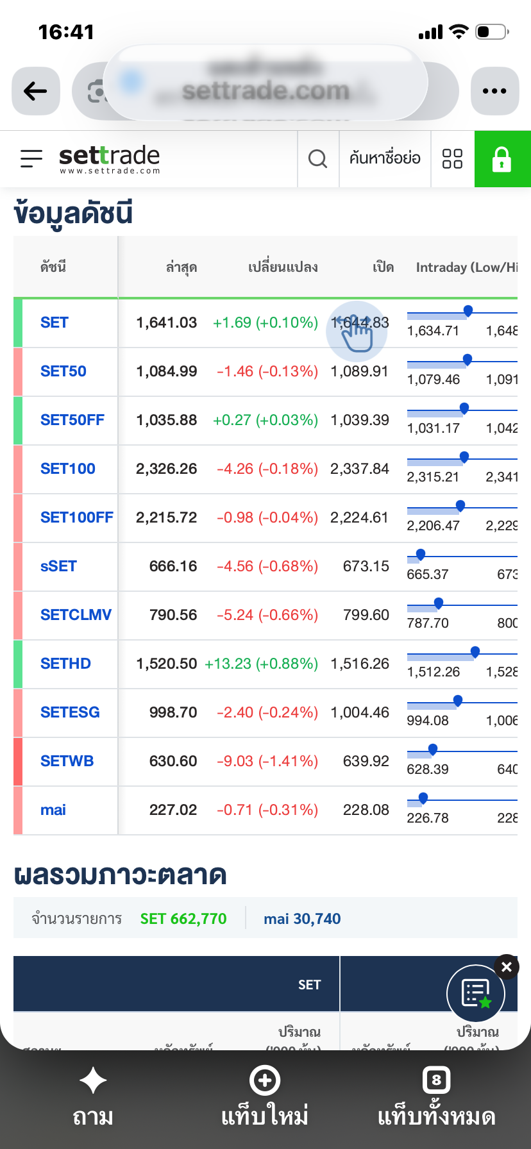
Task: Open the four-squares grid menu icon
Action: coord(453,158)
